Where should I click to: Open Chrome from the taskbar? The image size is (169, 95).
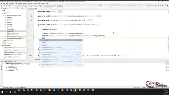point(24,90)
